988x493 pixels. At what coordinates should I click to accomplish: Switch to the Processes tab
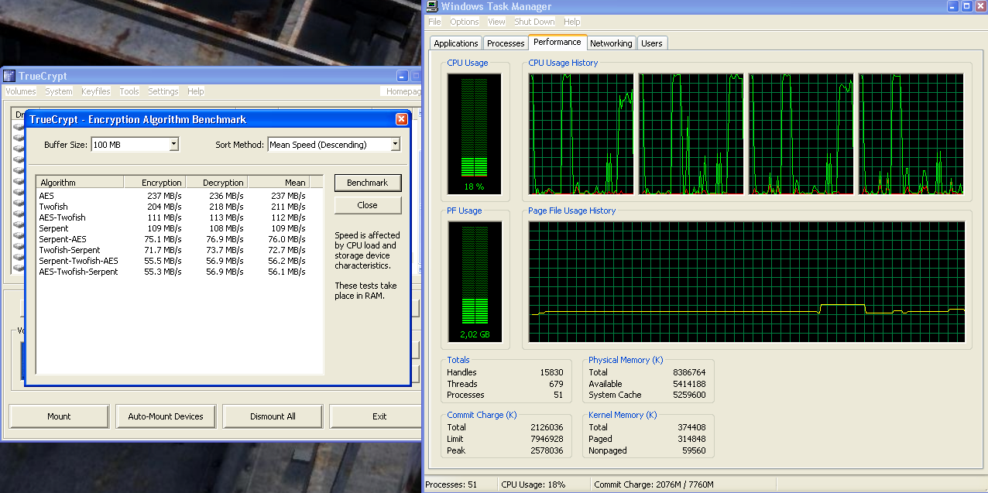tap(506, 43)
